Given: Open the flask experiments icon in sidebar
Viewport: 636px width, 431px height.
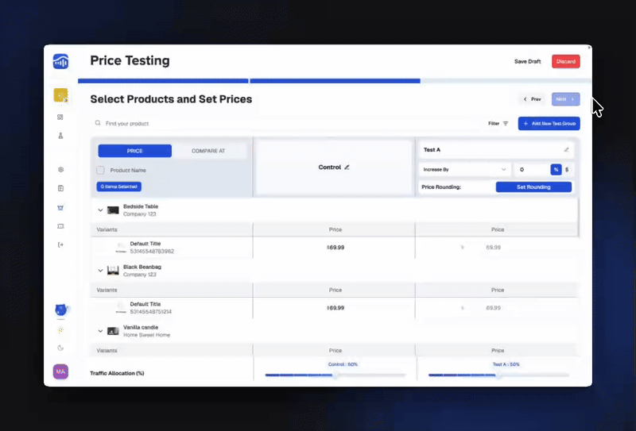Looking at the screenshot, I should click(x=60, y=136).
